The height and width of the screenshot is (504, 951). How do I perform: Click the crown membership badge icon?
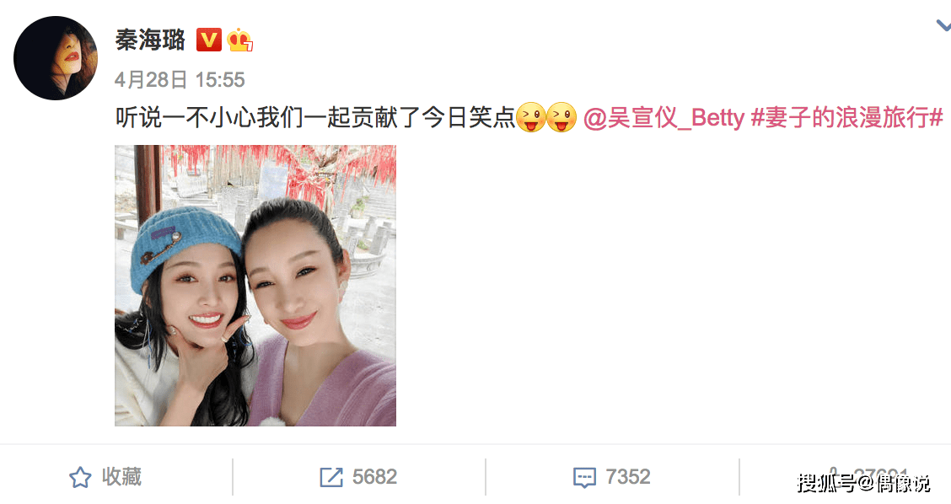(240, 40)
